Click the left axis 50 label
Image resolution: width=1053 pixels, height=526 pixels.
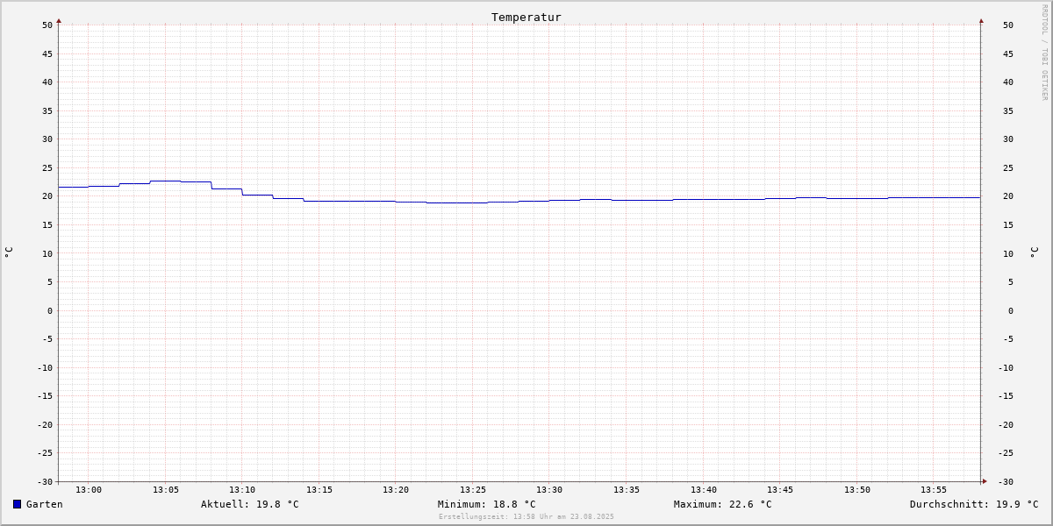pos(47,25)
